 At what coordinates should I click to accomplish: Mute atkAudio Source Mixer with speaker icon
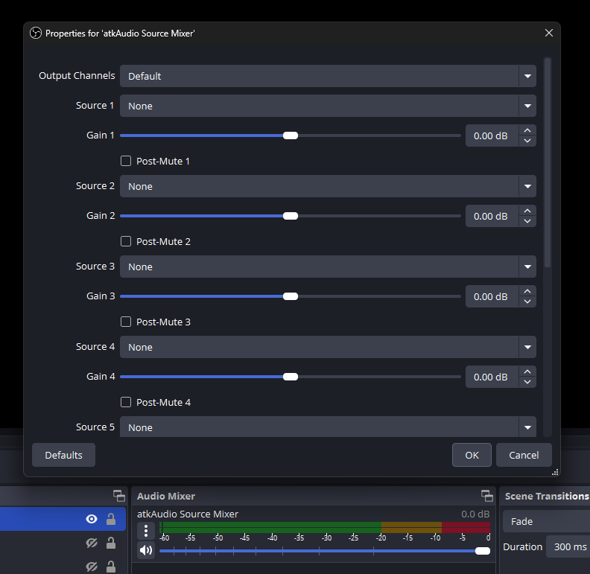click(x=146, y=550)
